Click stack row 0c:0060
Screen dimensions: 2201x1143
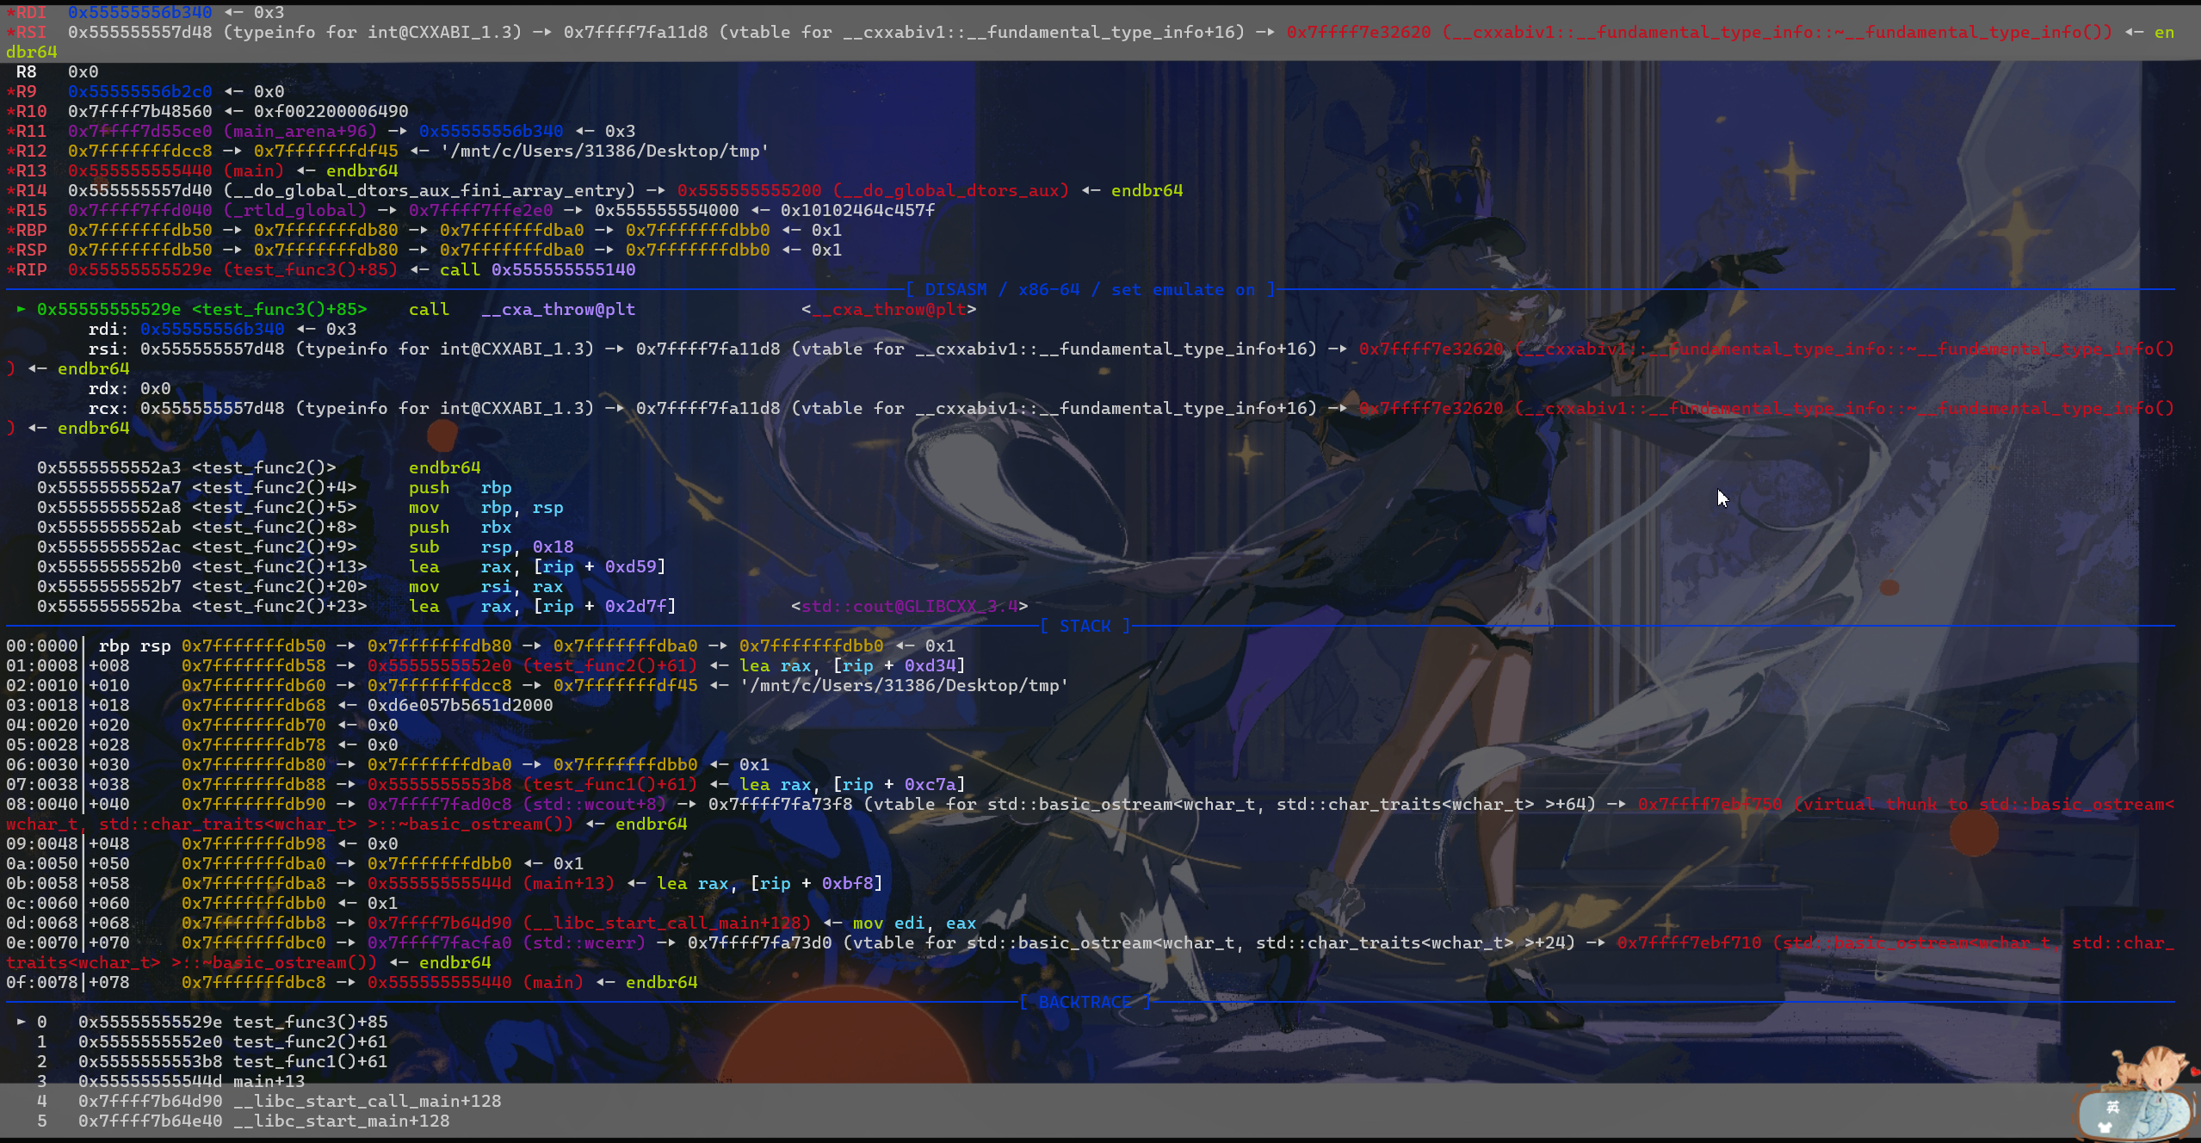coord(201,903)
